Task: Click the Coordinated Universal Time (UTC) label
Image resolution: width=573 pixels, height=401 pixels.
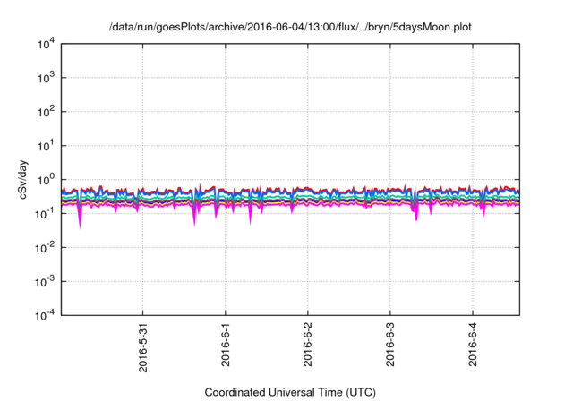Action: click(x=290, y=392)
